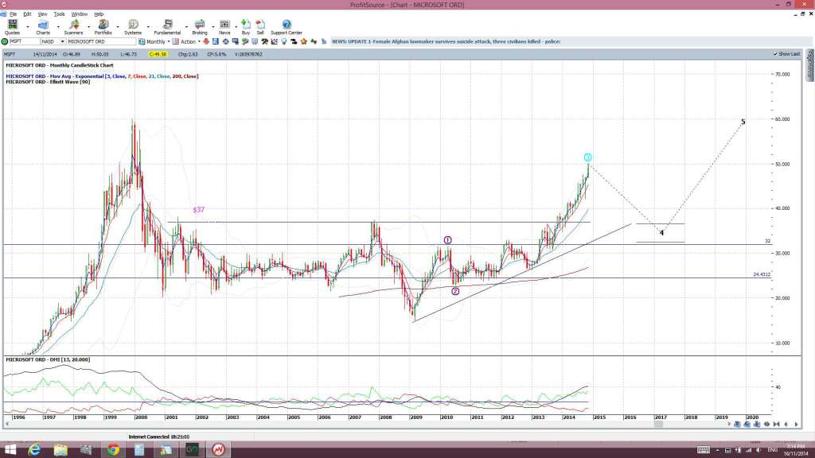The width and height of the screenshot is (815, 458).
Task: Open Google Chrome from the taskbar
Action: point(113,450)
